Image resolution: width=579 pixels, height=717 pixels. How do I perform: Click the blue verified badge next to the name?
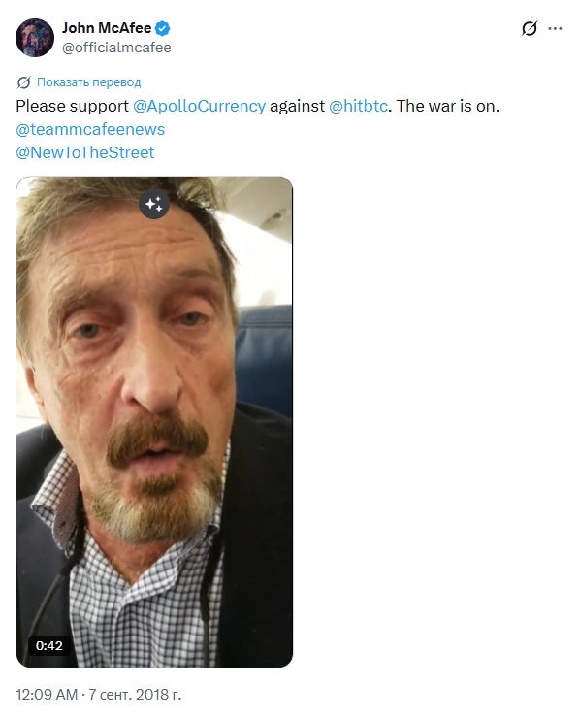(163, 28)
